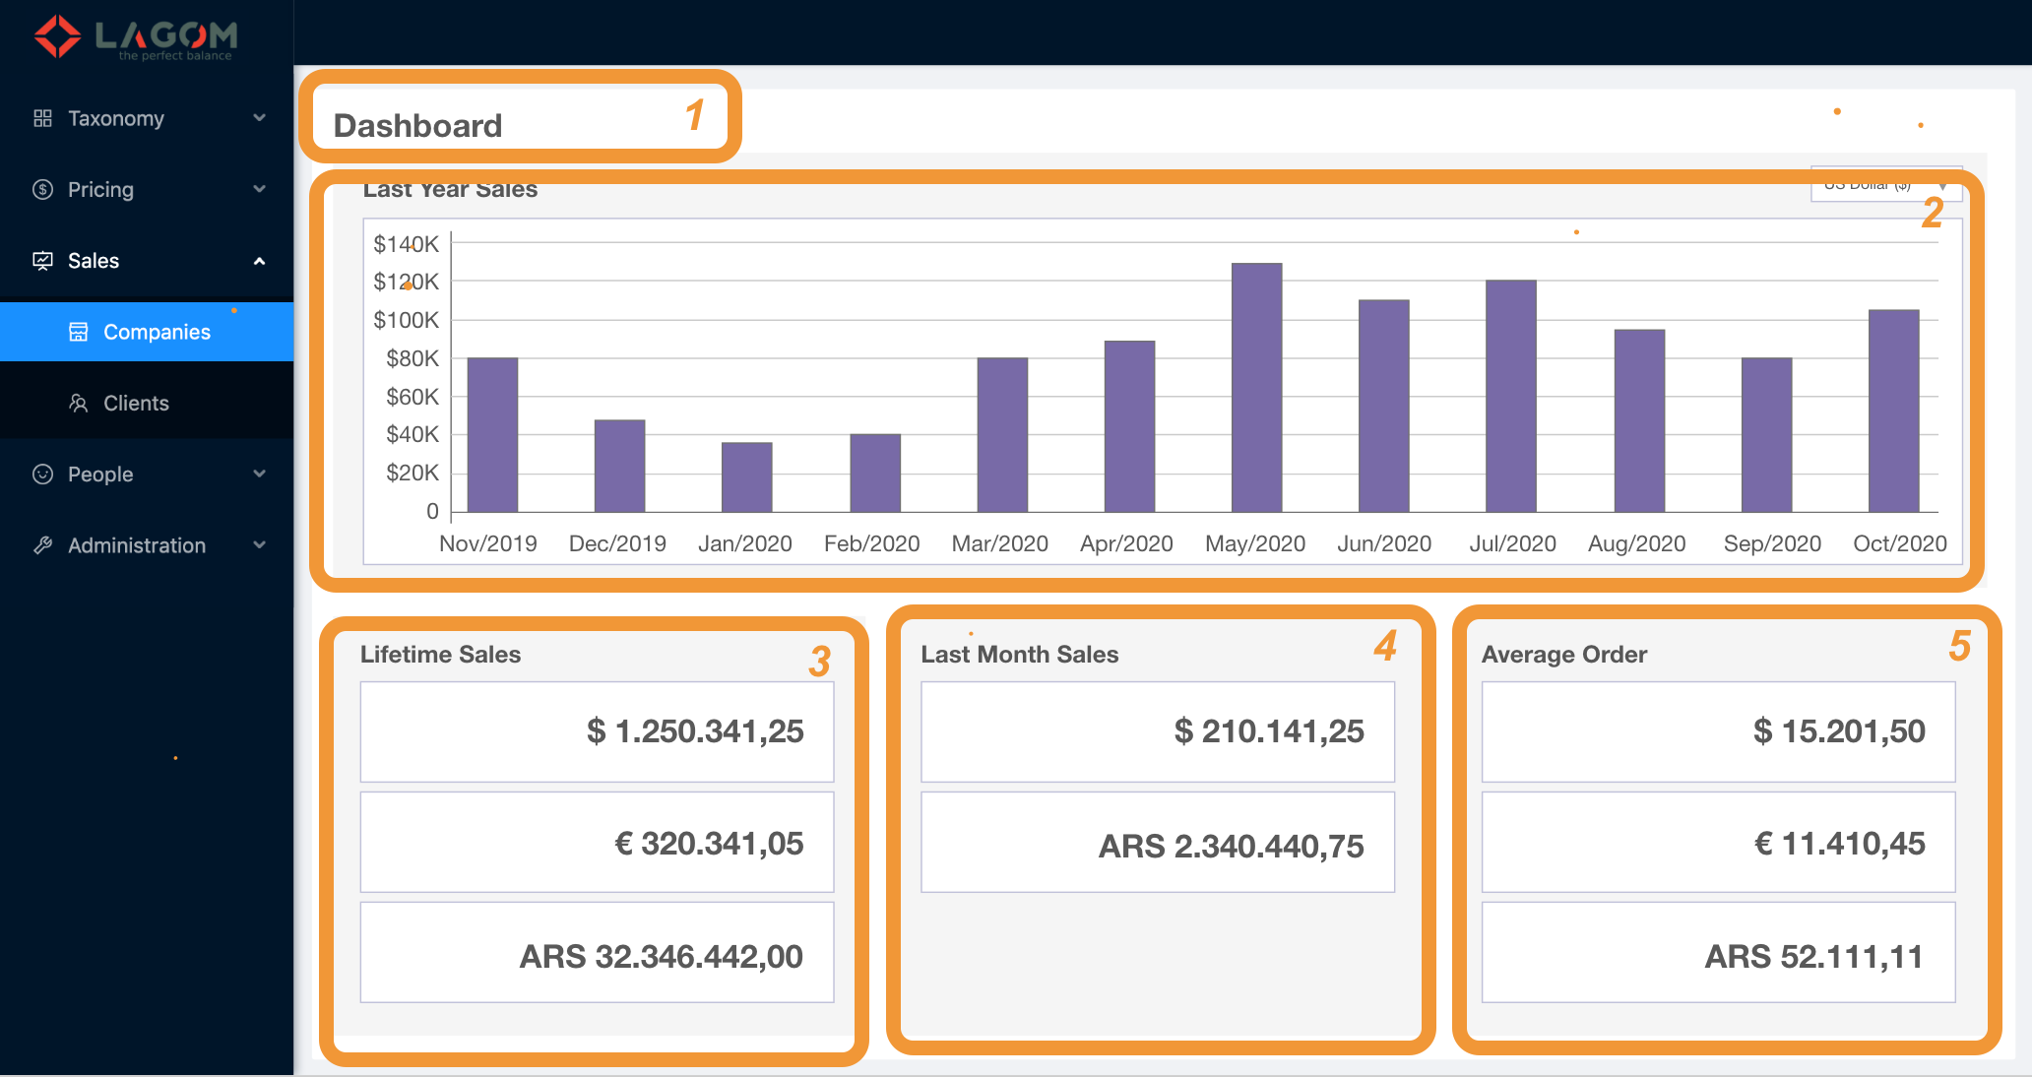Viewport: 2032px width, 1077px height.
Task: Click the Pricing dollar icon
Action: pyautogui.click(x=43, y=189)
